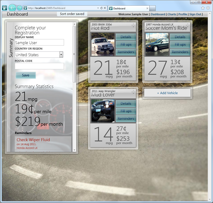Click the Sort order saved notification
The height and width of the screenshot is (203, 213).
(x=72, y=14)
